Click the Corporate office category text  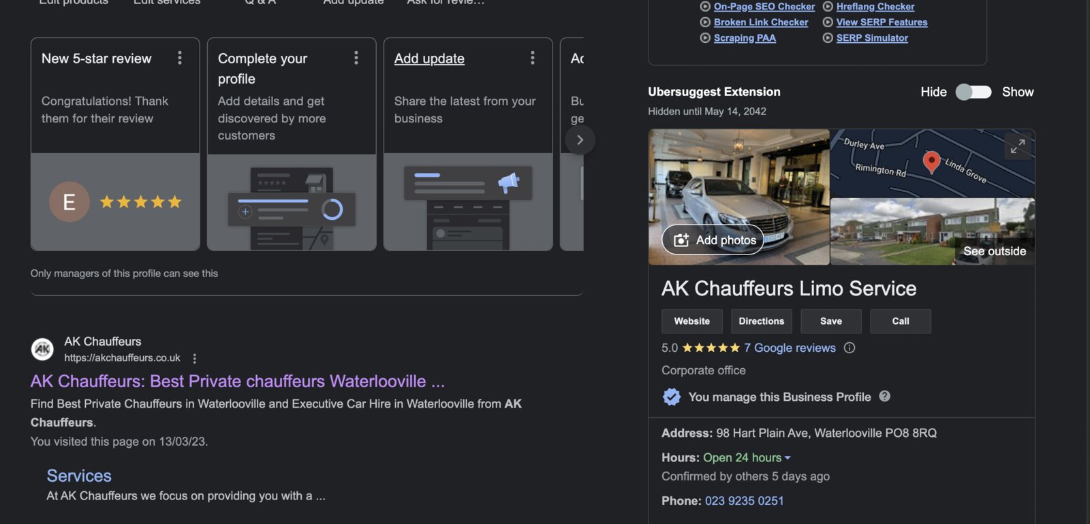pyautogui.click(x=704, y=370)
